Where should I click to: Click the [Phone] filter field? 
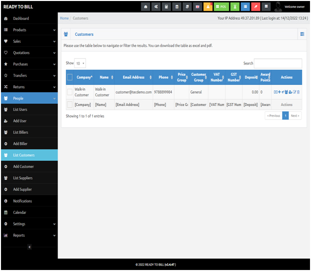click(163, 105)
